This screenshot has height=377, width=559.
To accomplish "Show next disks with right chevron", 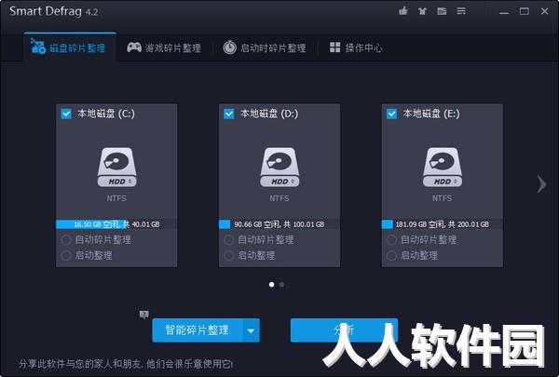I will [x=541, y=184].
